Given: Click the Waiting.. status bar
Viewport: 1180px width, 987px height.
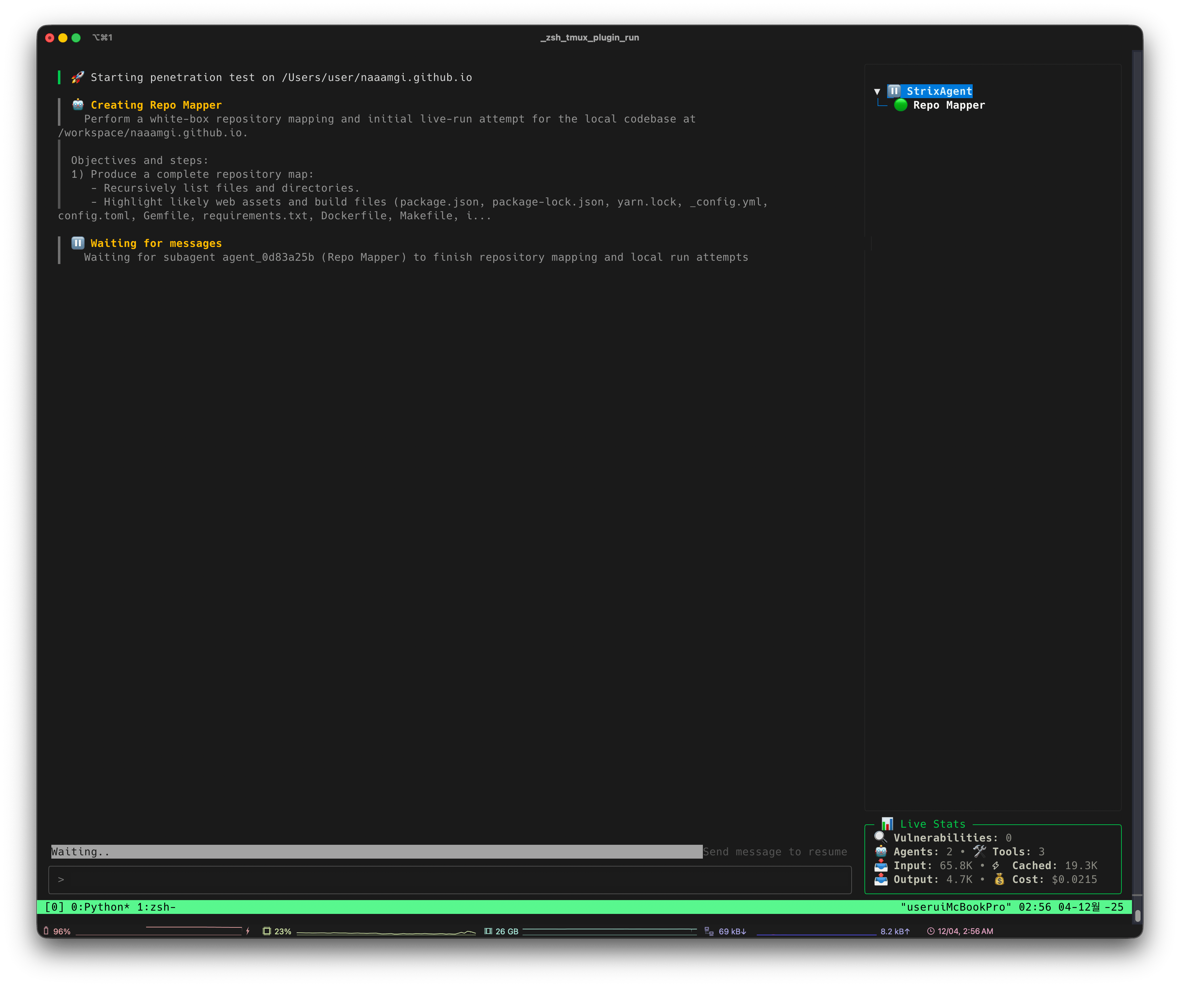Looking at the screenshot, I should point(376,852).
